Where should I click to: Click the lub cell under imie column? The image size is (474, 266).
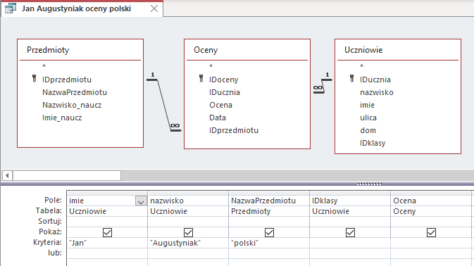107,253
